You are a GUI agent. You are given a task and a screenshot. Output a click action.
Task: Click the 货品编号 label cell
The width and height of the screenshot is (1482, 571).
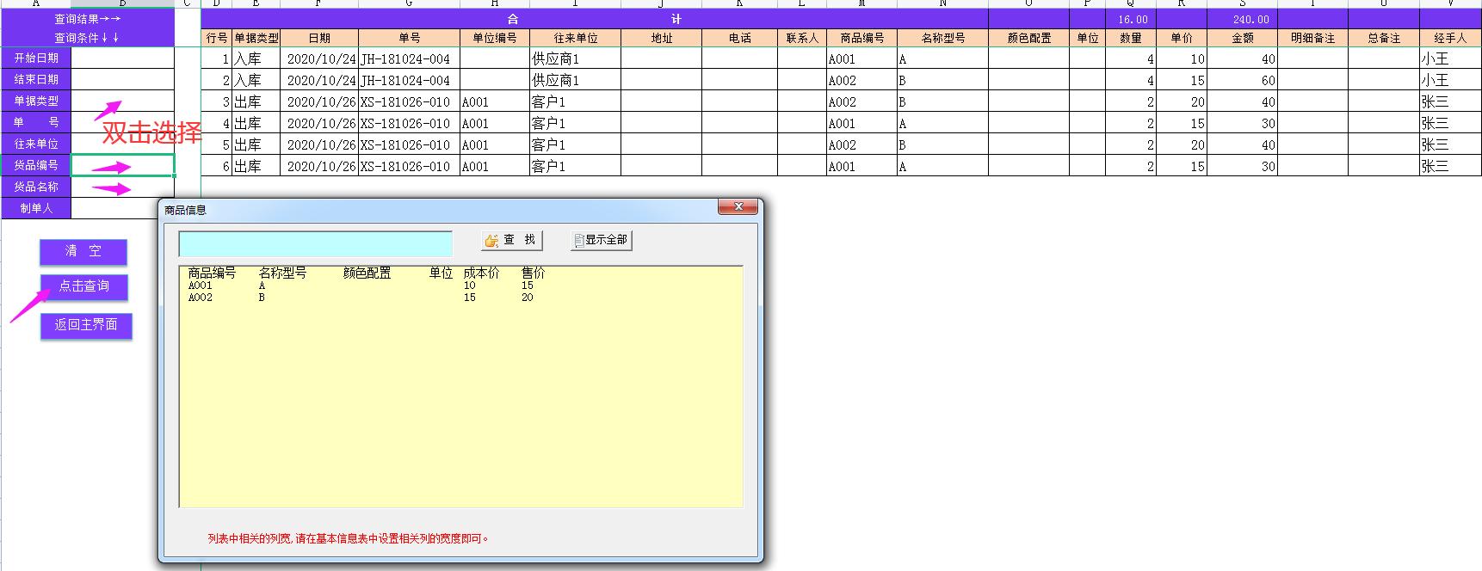36,165
